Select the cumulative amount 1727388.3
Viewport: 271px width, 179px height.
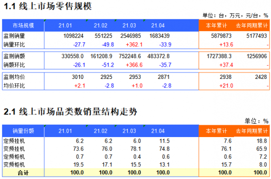point(219,56)
